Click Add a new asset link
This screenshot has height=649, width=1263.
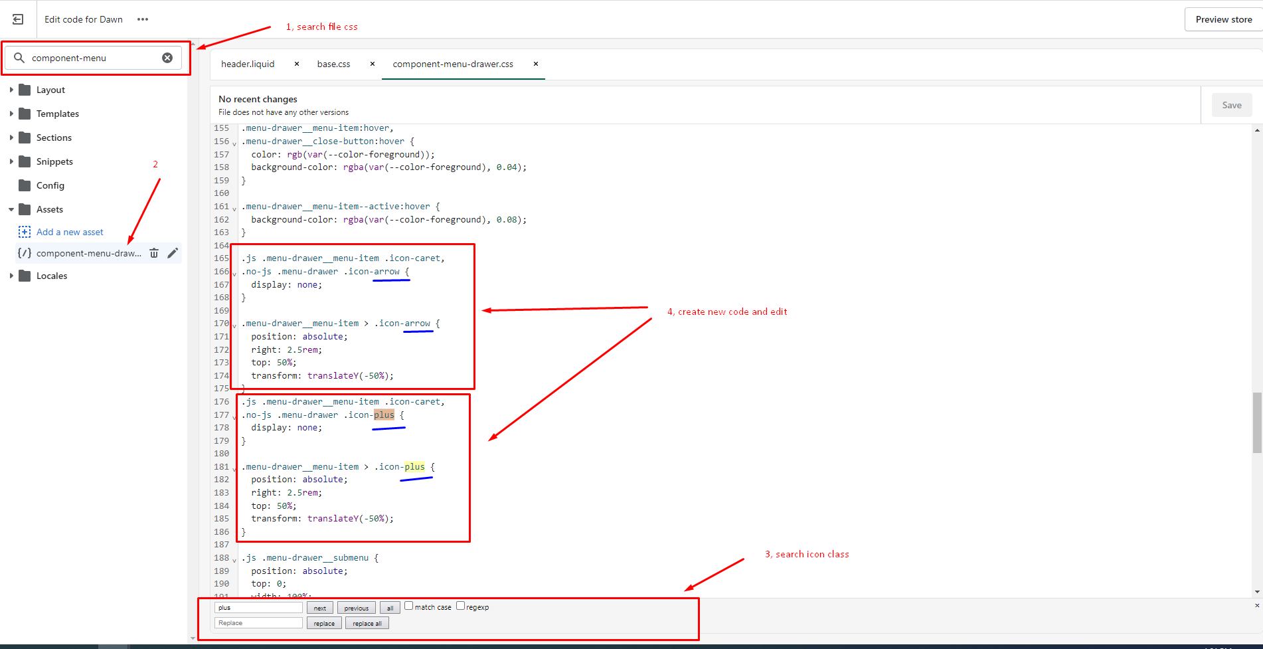click(x=70, y=232)
